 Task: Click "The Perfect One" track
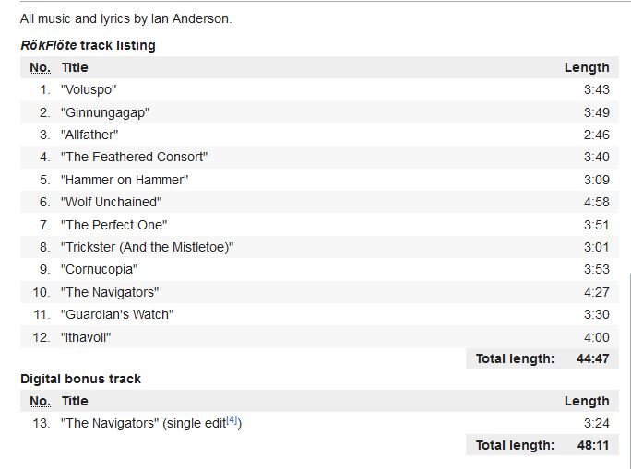coord(113,225)
